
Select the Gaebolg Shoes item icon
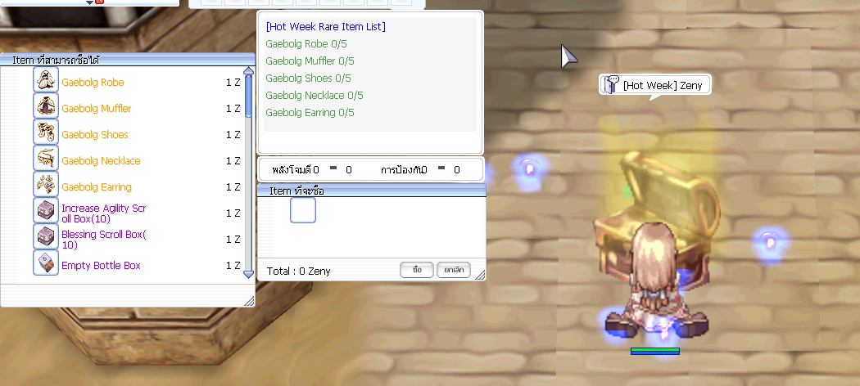(x=46, y=133)
